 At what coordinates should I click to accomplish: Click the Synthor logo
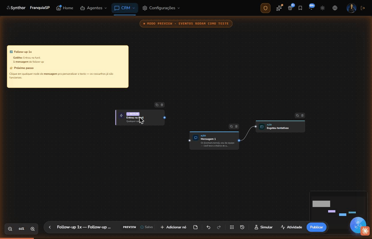pyautogui.click(x=16, y=8)
